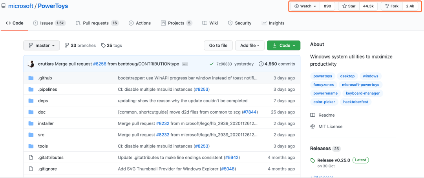This screenshot has width=424, height=178.
Task: Click the crutkas avatar thumbnail
Action: (x=31, y=64)
